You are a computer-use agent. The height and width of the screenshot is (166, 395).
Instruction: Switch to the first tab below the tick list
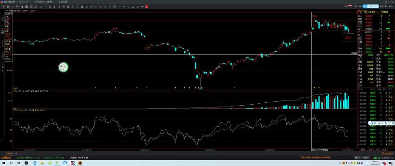click(362, 150)
